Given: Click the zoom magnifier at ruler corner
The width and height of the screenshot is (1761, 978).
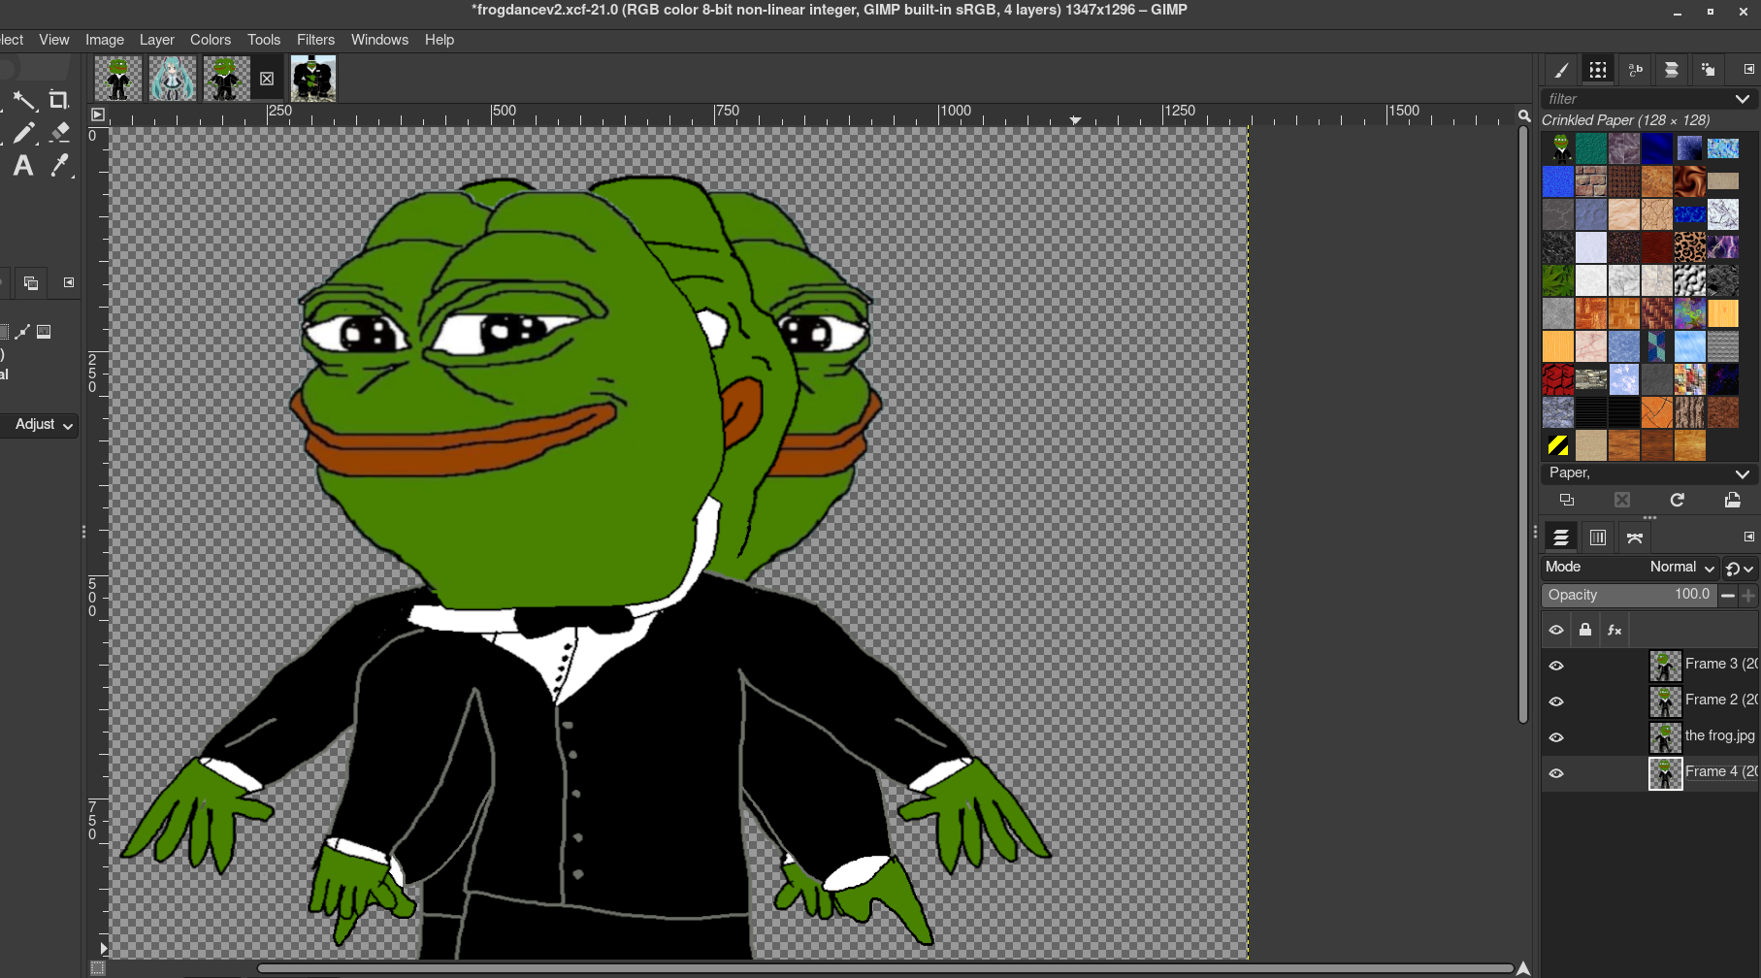Looking at the screenshot, I should tap(1524, 115).
